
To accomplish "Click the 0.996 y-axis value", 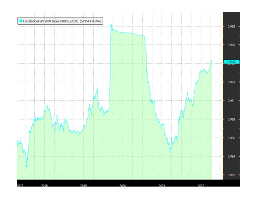I will (231, 45).
